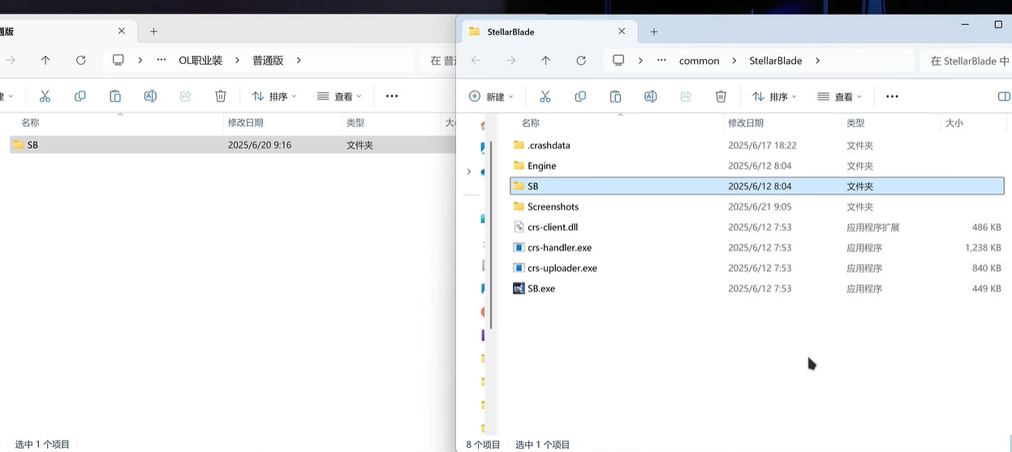This screenshot has width=1012, height=452.
Task: Toggle the details pane icon at far right
Action: point(1003,96)
